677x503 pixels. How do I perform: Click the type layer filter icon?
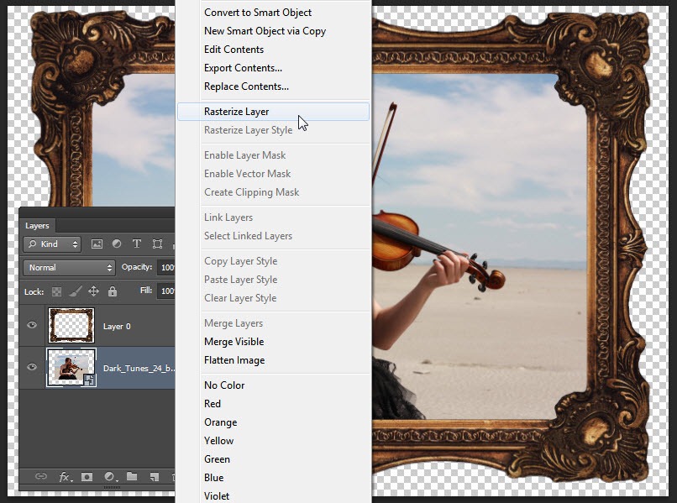(x=137, y=244)
